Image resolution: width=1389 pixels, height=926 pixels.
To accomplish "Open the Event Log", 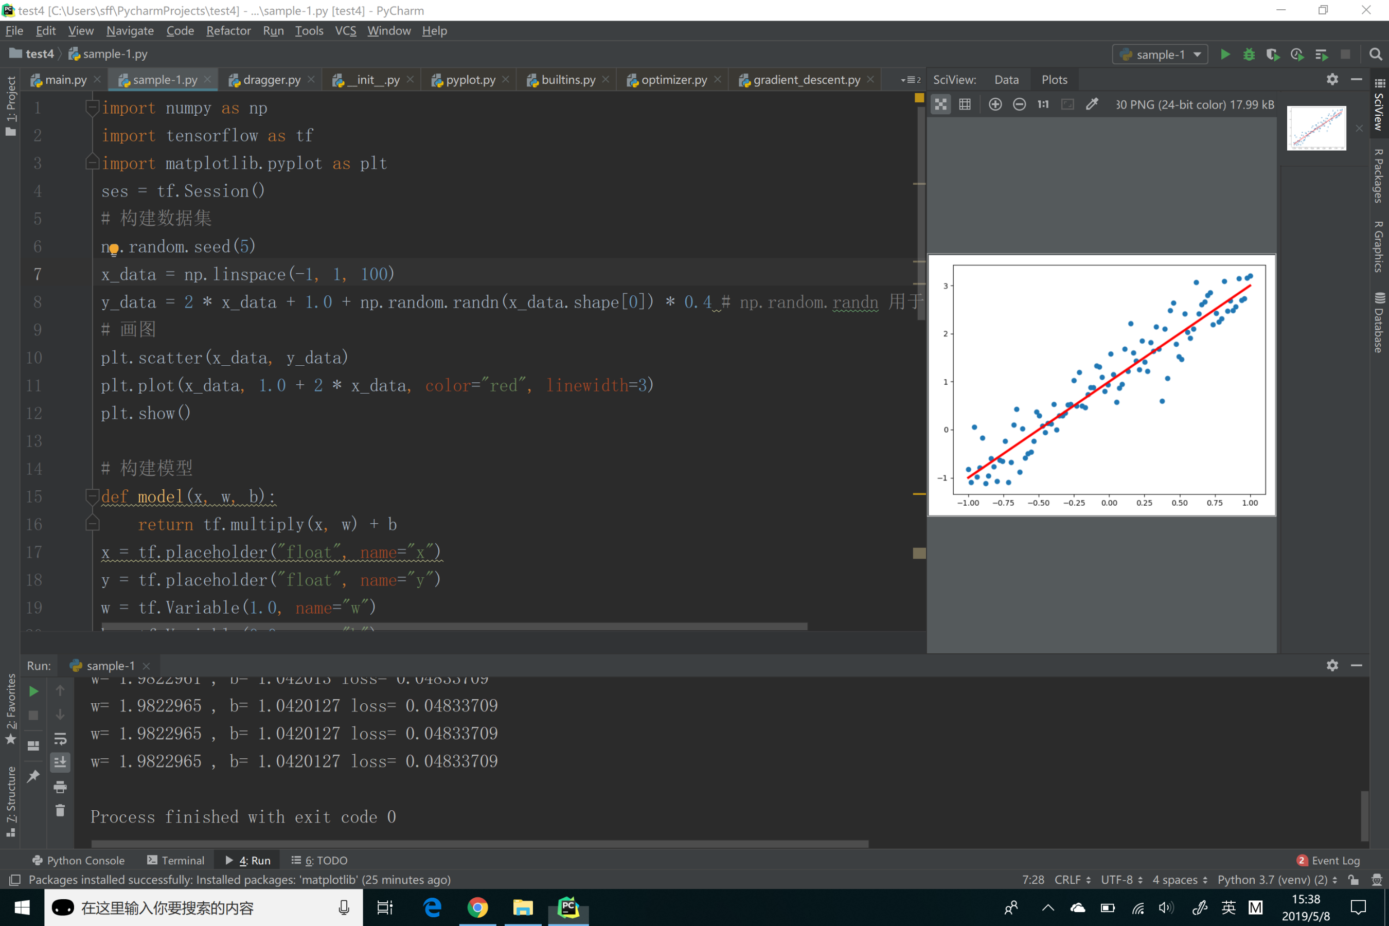I will pyautogui.click(x=1328, y=861).
